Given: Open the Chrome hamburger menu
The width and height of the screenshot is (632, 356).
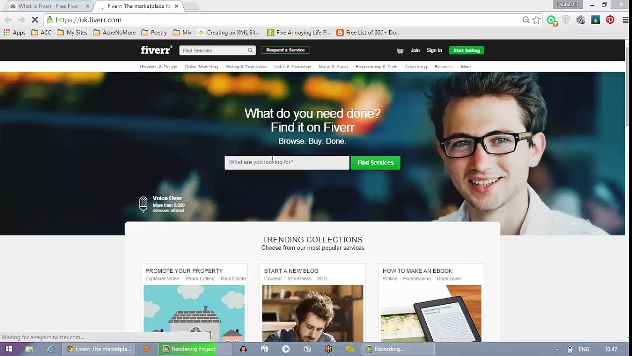Looking at the screenshot, I should pos(625,20).
